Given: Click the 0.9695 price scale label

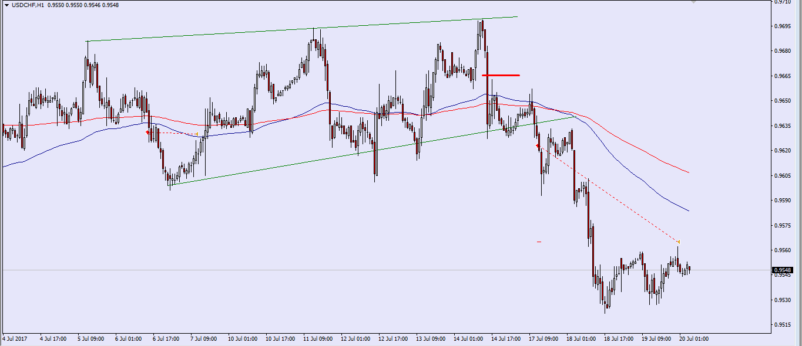Looking at the screenshot, I should [x=783, y=26].
